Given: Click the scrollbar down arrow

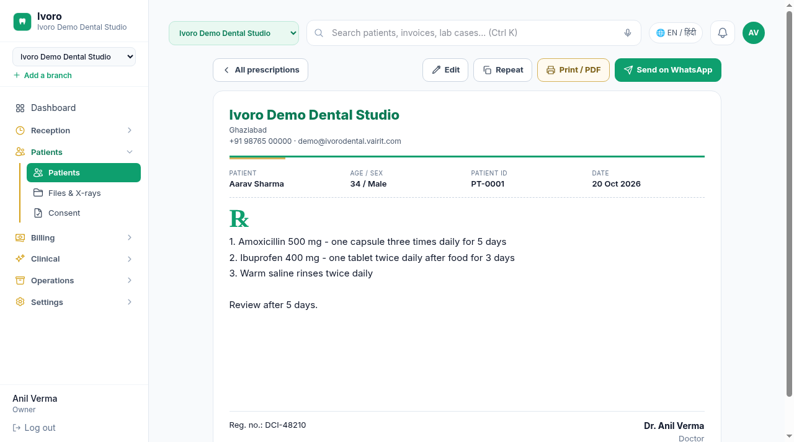Looking at the screenshot, I should (789, 436).
